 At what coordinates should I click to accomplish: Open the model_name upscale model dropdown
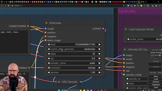(144, 39)
